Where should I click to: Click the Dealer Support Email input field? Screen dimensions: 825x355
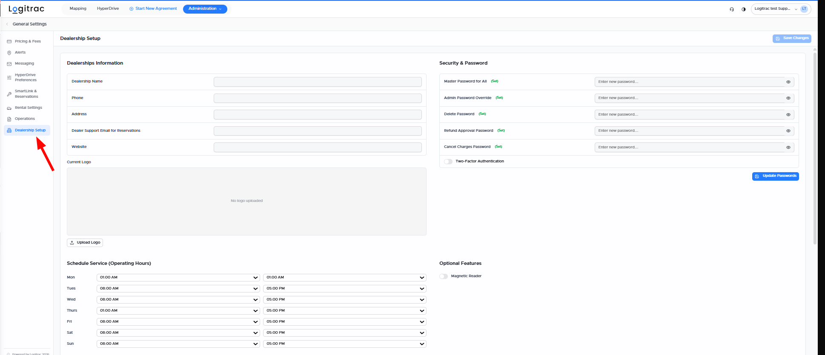pyautogui.click(x=318, y=131)
